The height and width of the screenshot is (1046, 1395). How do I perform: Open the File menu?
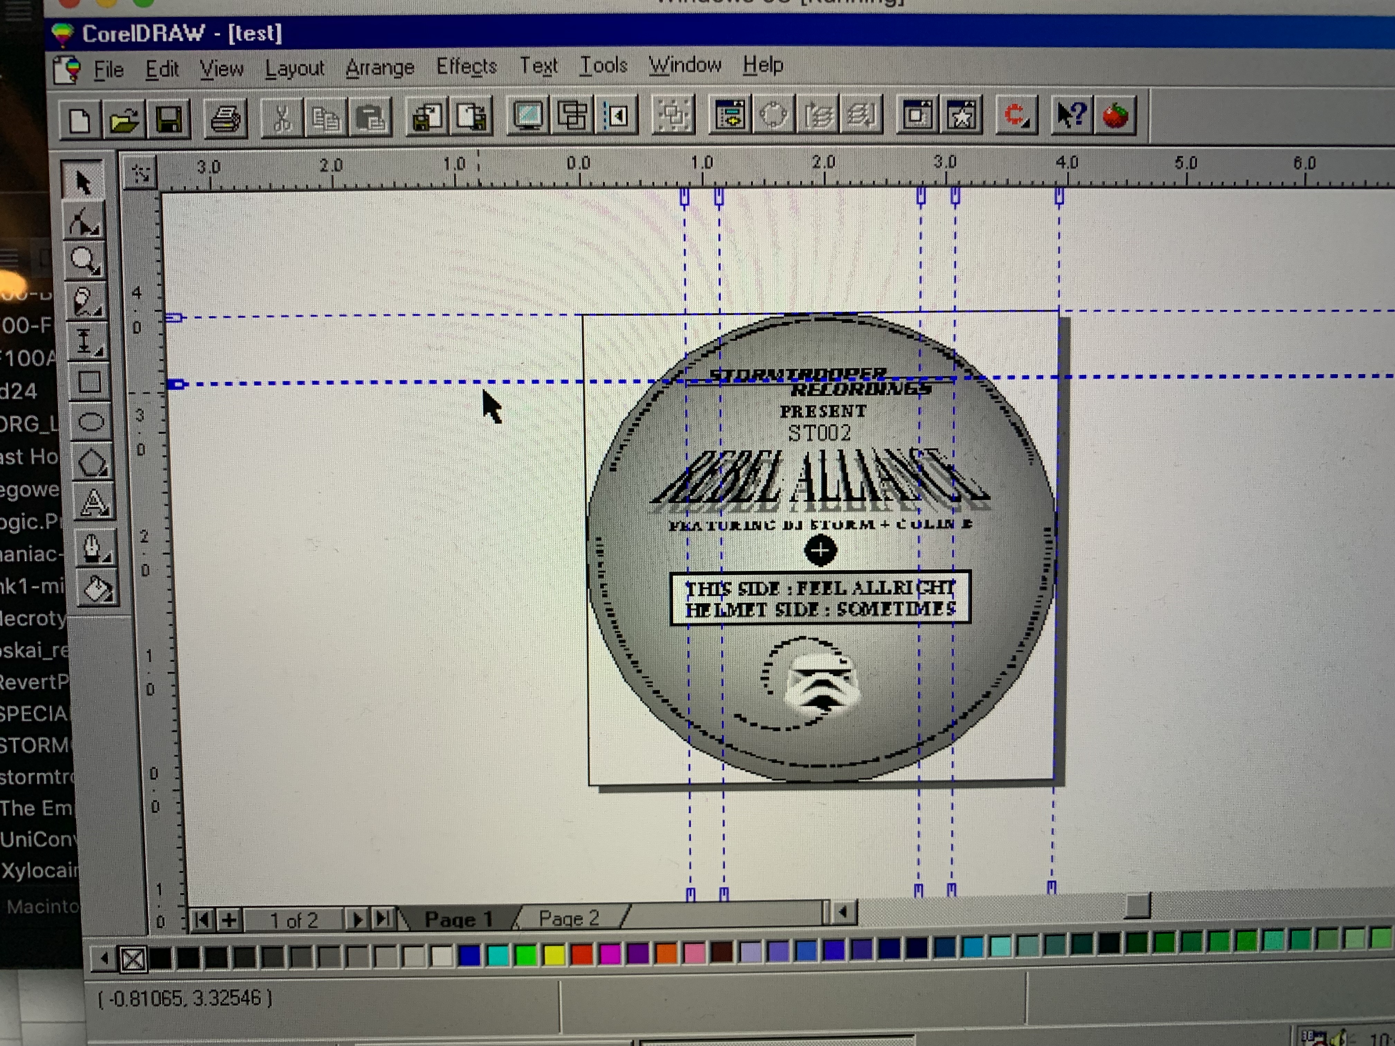coord(109,70)
